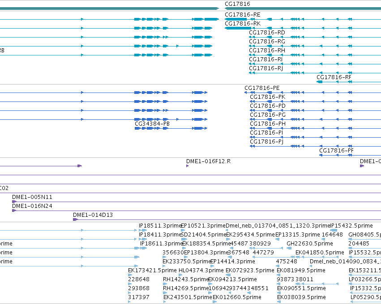Viewport: 381px width, 304px height.
Task: Click EST label IP18511.3prime
Action: [x=160, y=226]
